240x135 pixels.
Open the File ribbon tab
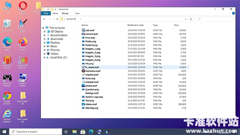click(46, 13)
